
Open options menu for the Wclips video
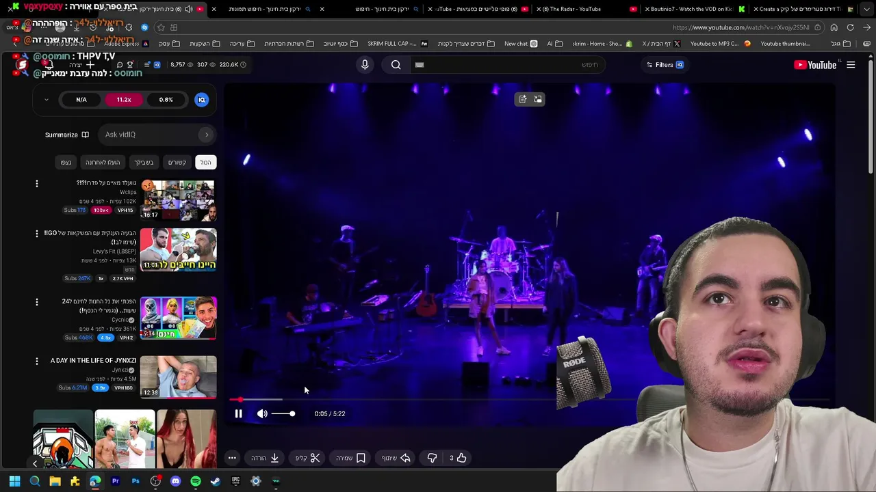(37, 183)
